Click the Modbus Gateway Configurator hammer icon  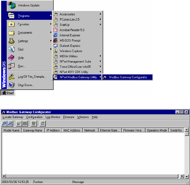pos(105,77)
